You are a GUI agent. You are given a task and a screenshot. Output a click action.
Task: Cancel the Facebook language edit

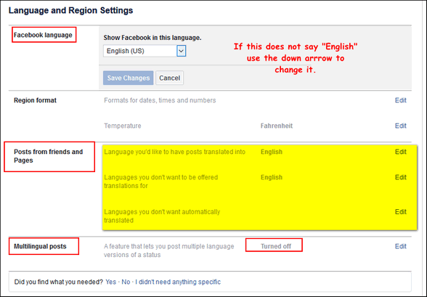tap(169, 78)
